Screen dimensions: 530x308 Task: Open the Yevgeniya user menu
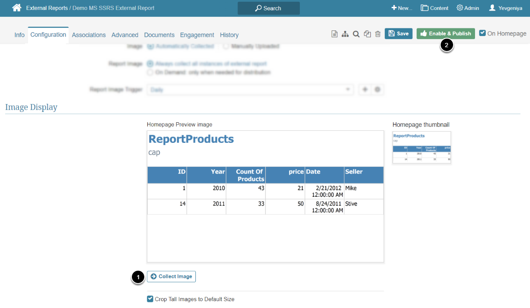tap(506, 8)
